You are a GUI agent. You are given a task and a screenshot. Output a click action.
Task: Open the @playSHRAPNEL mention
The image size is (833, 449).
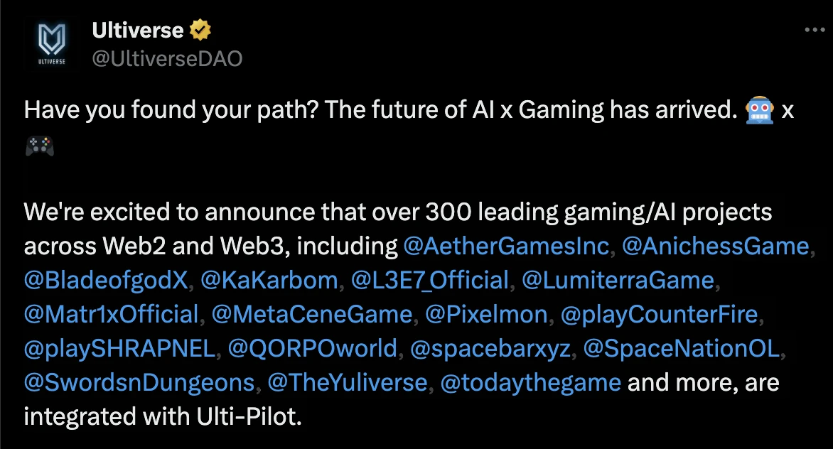pyautogui.click(x=119, y=348)
